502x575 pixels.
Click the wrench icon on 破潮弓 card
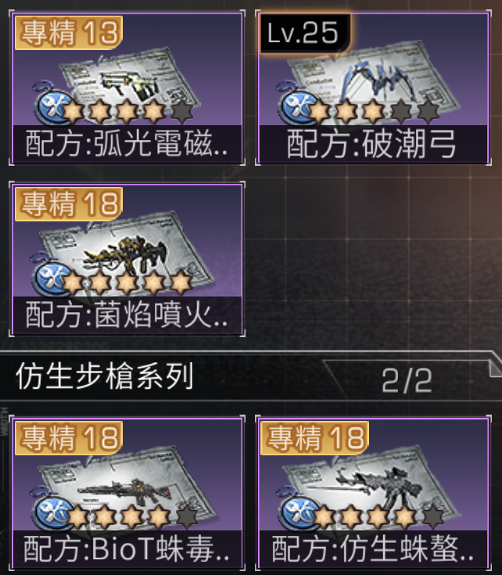pos(298,108)
